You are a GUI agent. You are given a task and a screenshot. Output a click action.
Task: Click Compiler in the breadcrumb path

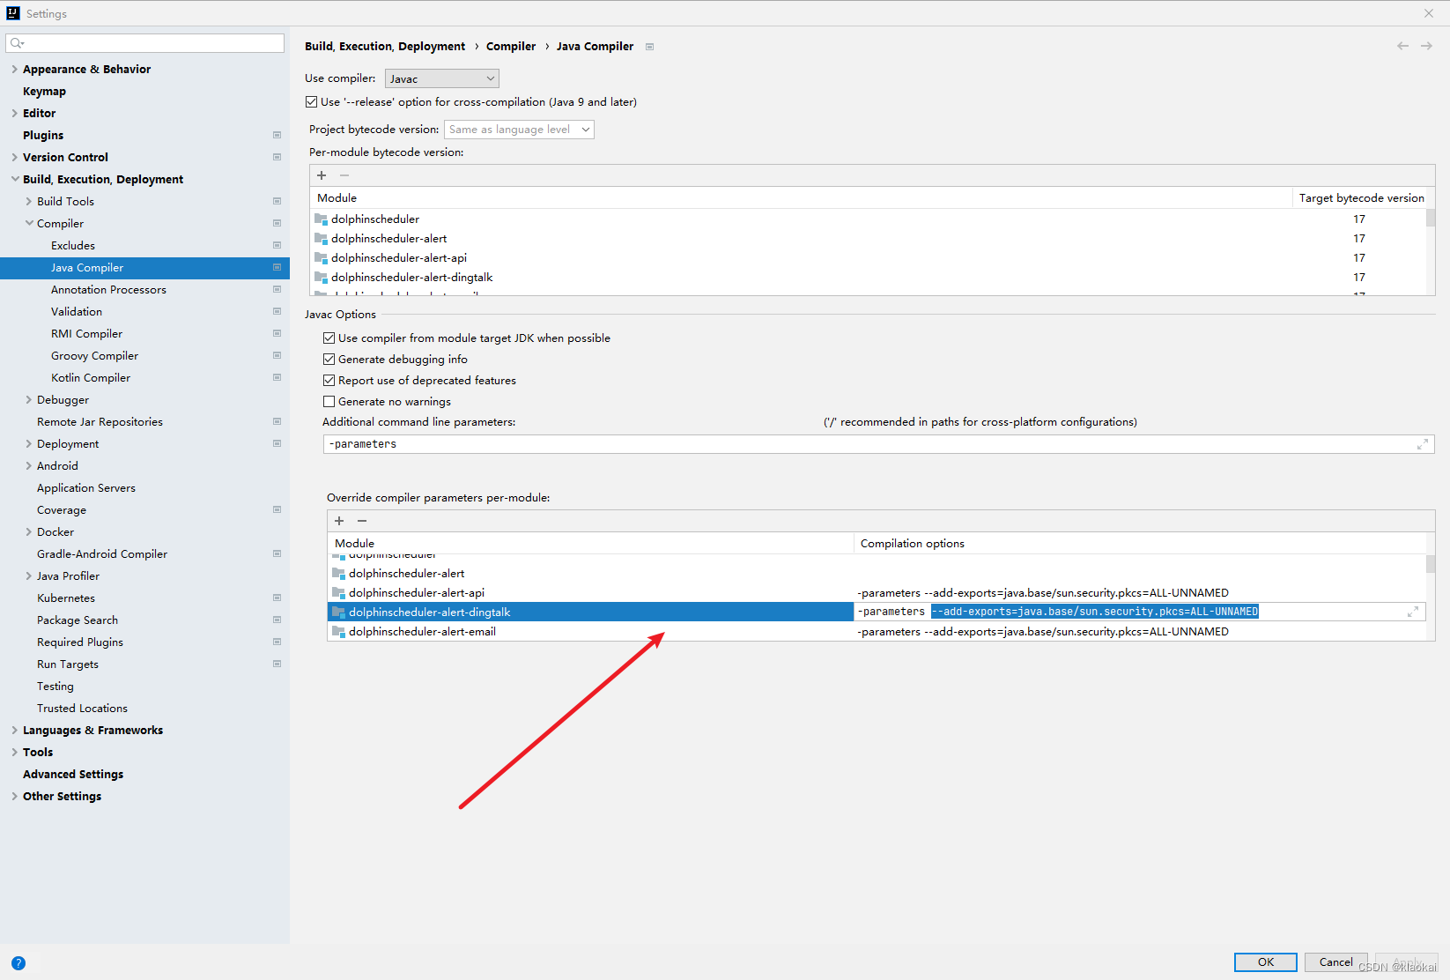511,46
